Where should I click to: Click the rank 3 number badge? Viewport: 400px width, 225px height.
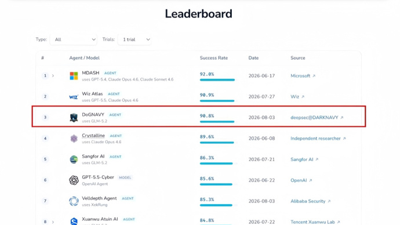[45, 118]
